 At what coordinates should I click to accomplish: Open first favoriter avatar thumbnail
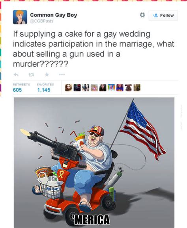tap(69, 88)
